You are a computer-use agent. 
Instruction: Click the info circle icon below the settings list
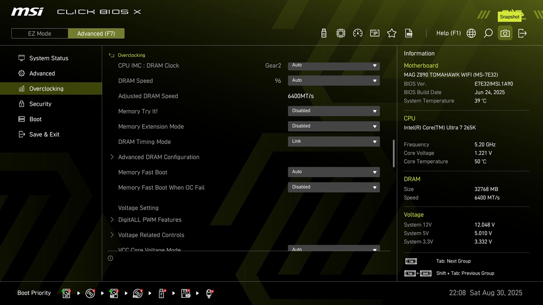pyautogui.click(x=110, y=258)
